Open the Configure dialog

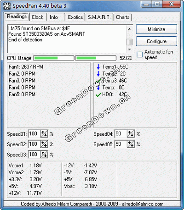[x=156, y=41]
